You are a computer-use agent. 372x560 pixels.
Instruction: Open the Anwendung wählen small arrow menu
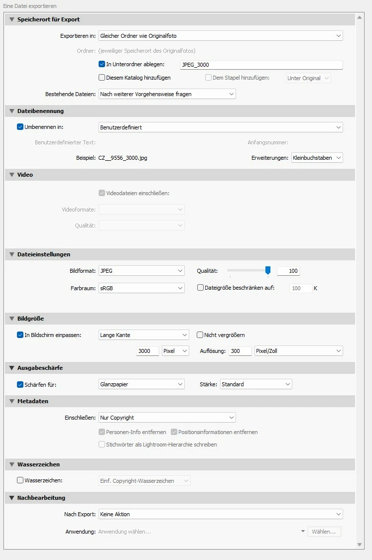point(303,532)
